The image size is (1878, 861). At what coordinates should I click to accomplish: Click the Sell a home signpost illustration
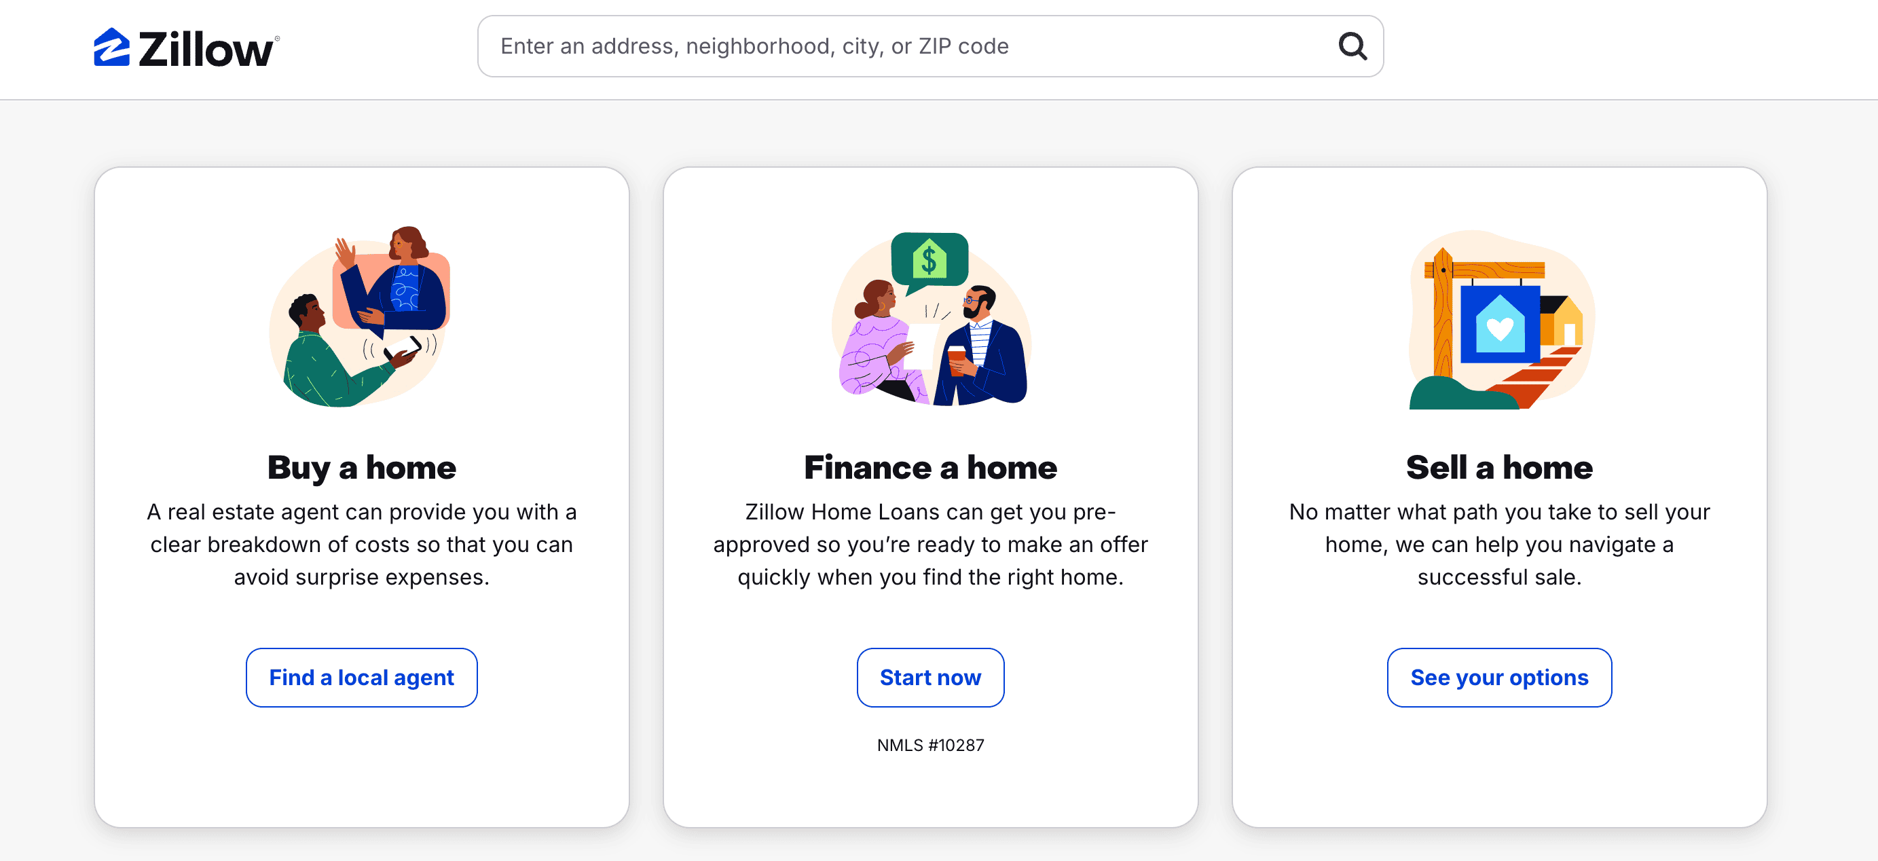1499,320
